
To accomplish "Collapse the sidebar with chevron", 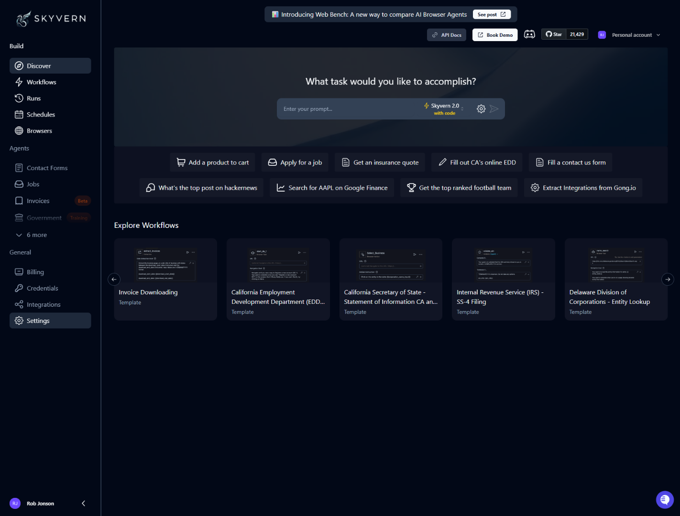I will [84, 503].
